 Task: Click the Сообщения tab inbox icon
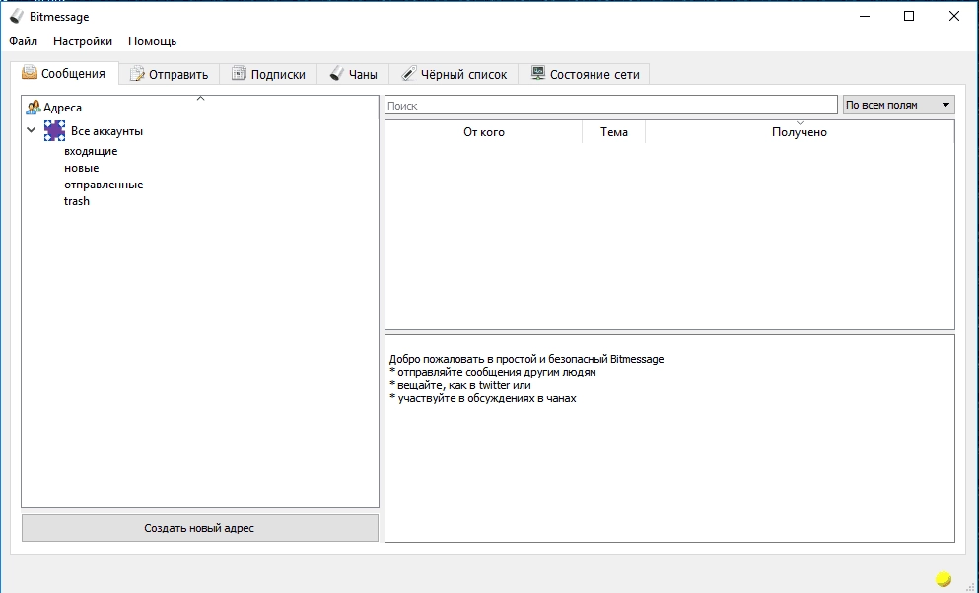(30, 73)
